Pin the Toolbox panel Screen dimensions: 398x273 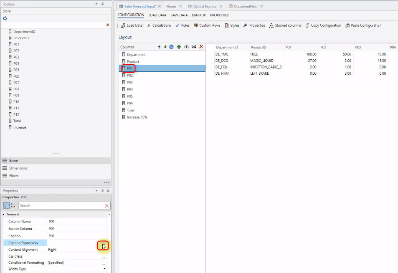102,4
